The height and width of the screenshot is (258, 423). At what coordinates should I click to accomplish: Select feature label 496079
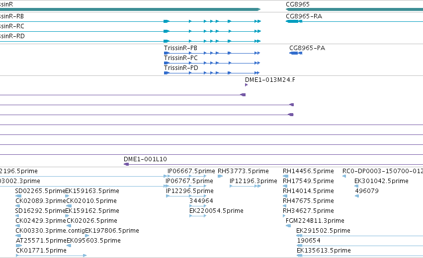tap(367, 191)
